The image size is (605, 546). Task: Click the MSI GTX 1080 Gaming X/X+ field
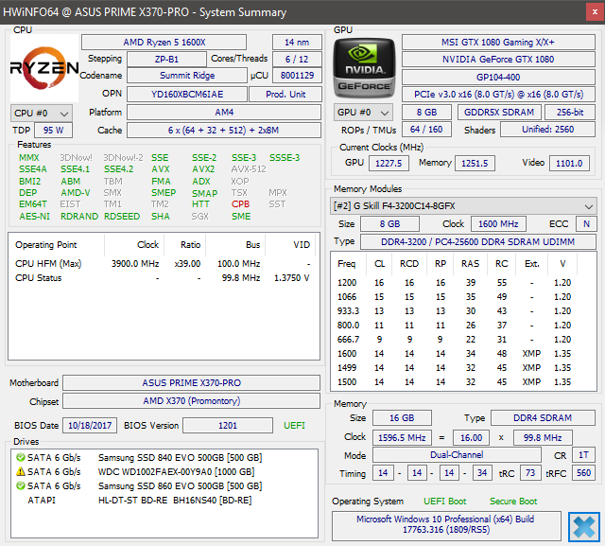point(498,42)
